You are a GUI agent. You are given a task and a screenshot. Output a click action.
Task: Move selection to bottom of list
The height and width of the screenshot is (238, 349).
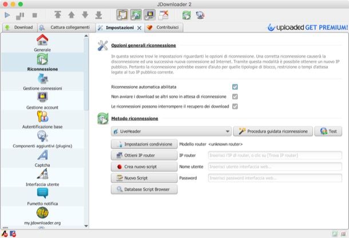(98, 15)
